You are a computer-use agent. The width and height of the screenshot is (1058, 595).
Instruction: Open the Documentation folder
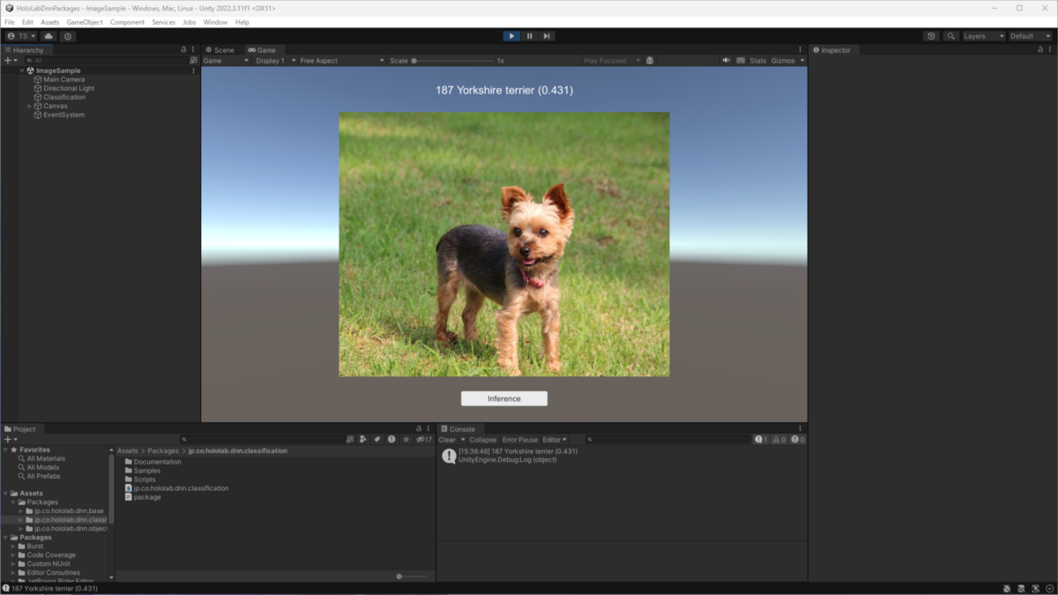pos(157,462)
